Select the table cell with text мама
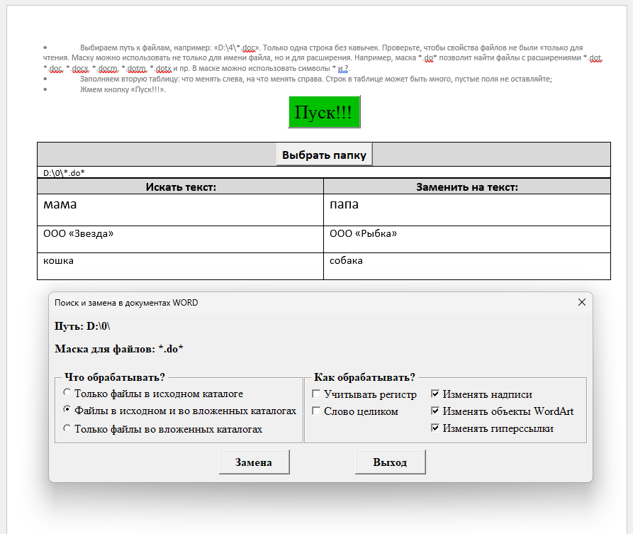Image resolution: width=633 pixels, height=534 pixels. tap(180, 209)
